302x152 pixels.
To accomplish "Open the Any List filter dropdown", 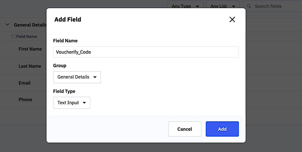I will [222, 6].
